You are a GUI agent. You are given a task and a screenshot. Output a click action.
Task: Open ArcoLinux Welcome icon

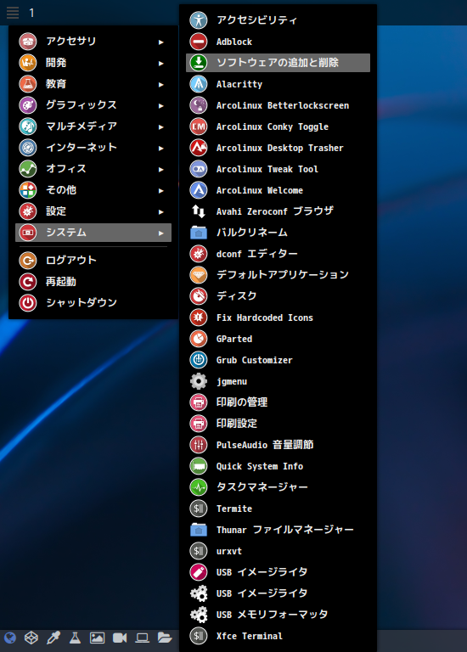click(x=199, y=190)
